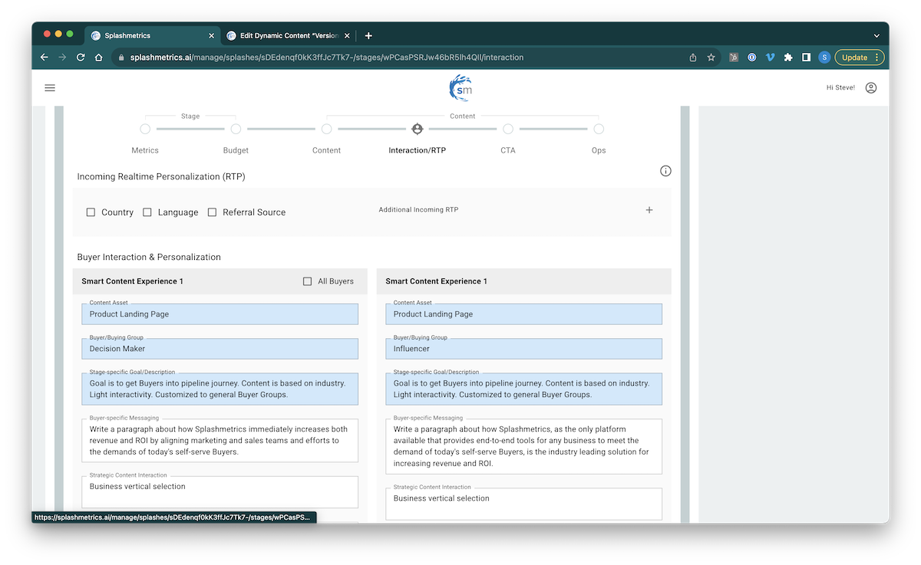The height and width of the screenshot is (565, 921).
Task: Open the user account profile icon
Action: pyautogui.click(x=870, y=88)
